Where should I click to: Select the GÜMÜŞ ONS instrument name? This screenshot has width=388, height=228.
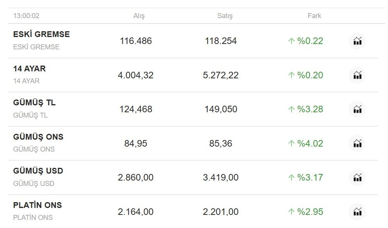[x=38, y=137]
